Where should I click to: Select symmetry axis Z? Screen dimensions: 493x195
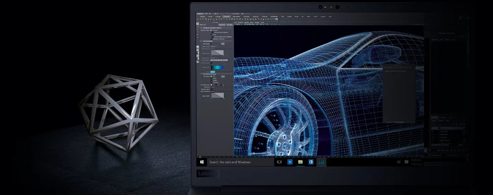(221, 85)
